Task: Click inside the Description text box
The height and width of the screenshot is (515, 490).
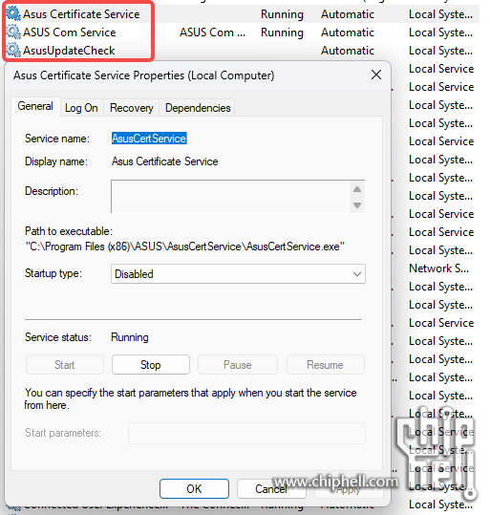Action: [230, 197]
